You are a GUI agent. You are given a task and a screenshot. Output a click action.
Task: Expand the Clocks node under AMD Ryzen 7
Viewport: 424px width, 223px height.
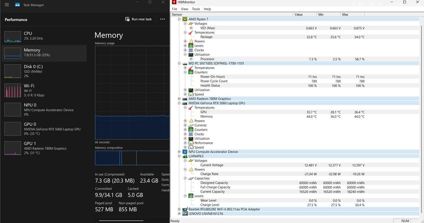point(185,50)
